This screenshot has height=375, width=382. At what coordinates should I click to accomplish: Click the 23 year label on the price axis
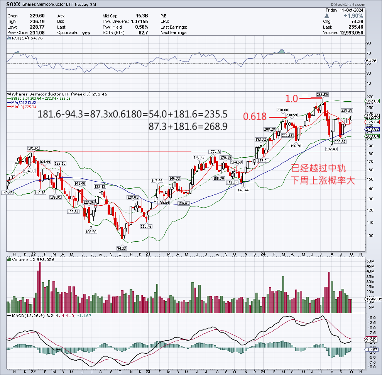pos(148,254)
